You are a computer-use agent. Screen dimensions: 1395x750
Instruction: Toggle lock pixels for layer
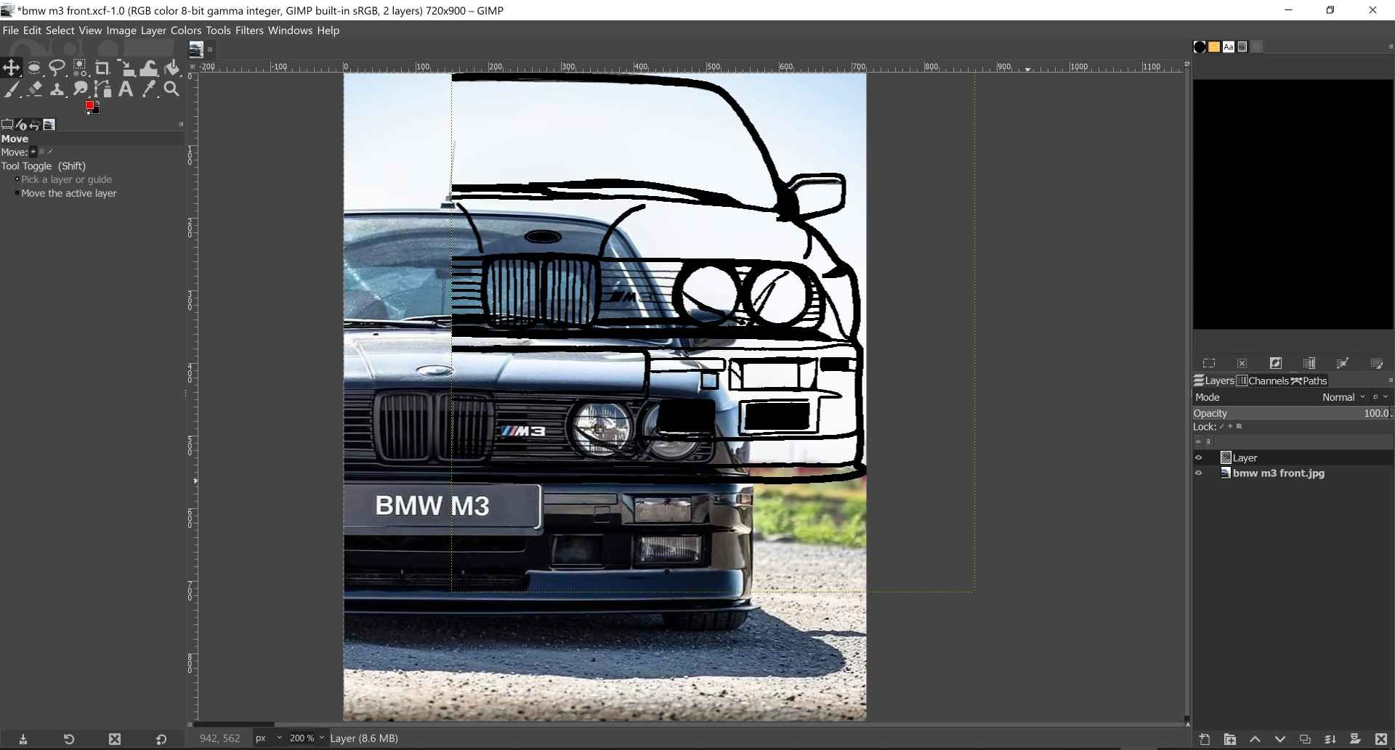coord(1222,427)
